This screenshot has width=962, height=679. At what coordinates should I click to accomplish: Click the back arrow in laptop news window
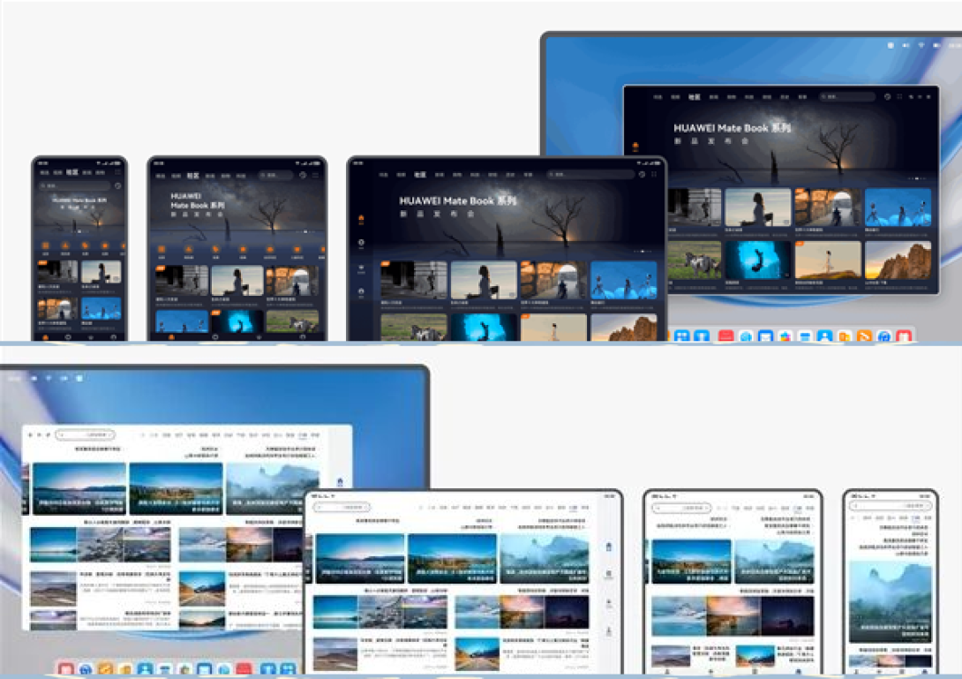pos(29,434)
